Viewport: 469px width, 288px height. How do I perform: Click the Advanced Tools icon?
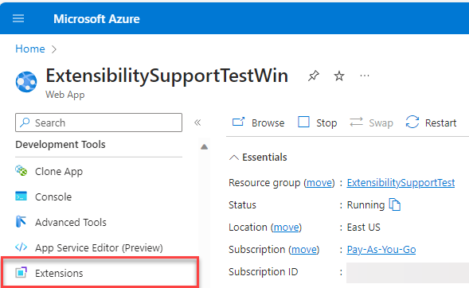click(x=21, y=221)
